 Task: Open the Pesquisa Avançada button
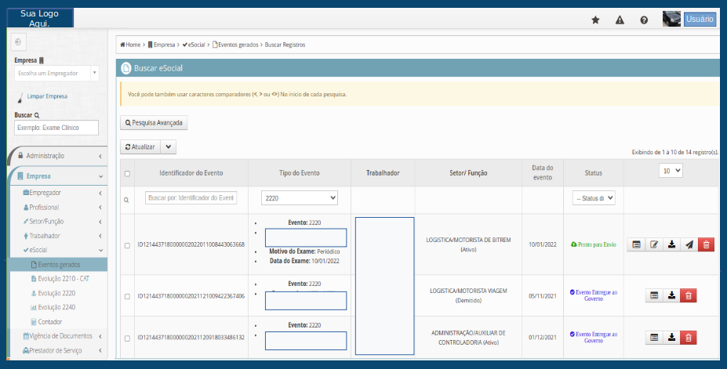[x=154, y=123]
